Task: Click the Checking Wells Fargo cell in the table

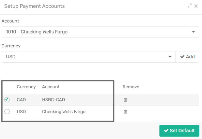Action: coord(64,112)
